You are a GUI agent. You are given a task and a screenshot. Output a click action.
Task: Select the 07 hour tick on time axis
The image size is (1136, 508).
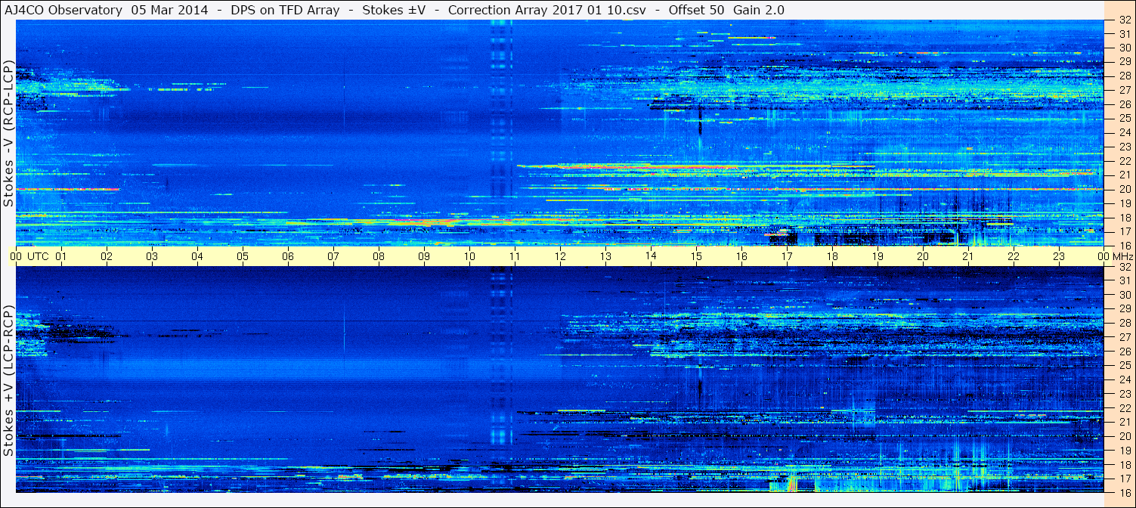[x=333, y=256]
